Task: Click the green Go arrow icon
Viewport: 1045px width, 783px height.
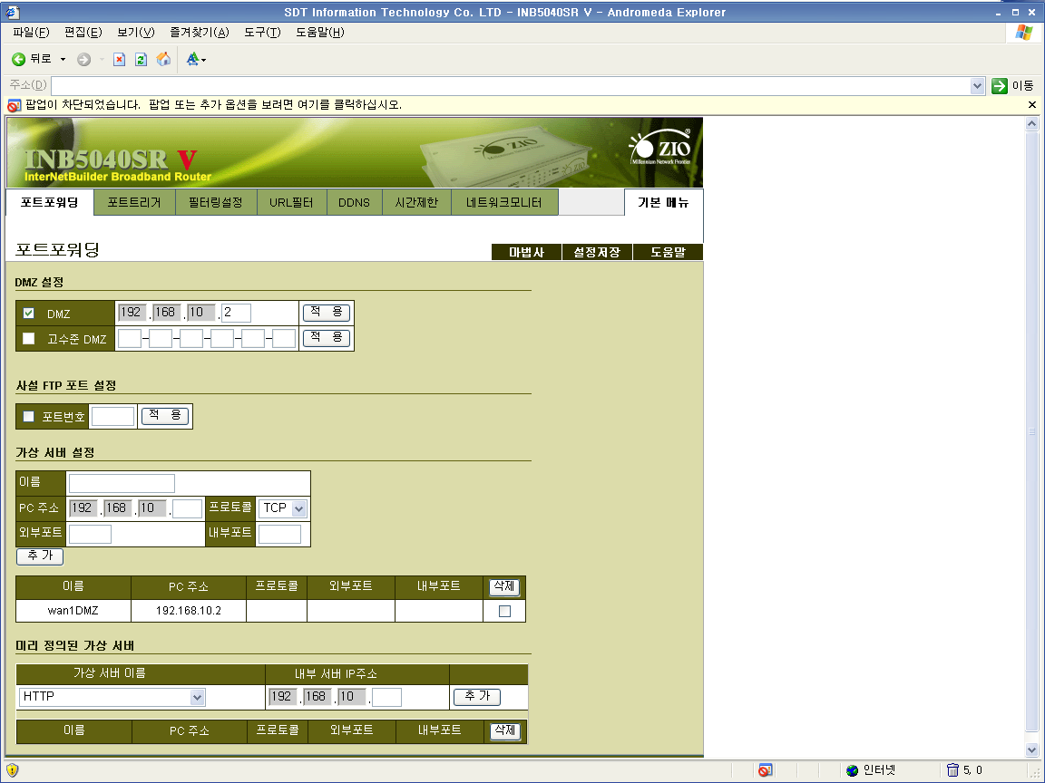Action: (999, 86)
